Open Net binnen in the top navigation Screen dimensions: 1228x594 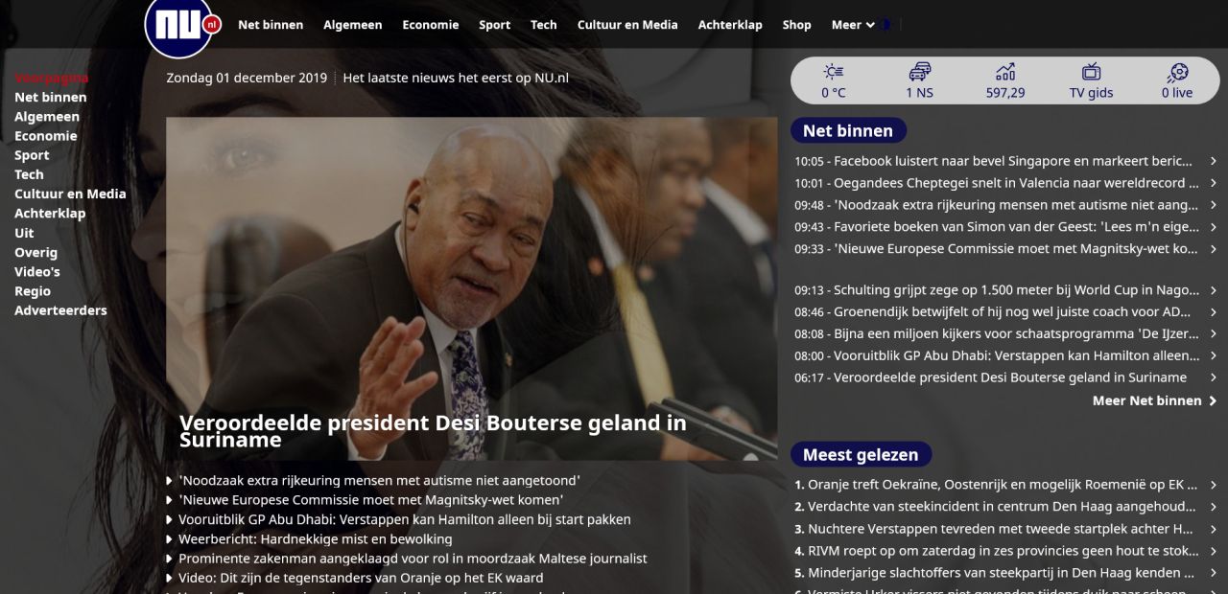click(271, 25)
